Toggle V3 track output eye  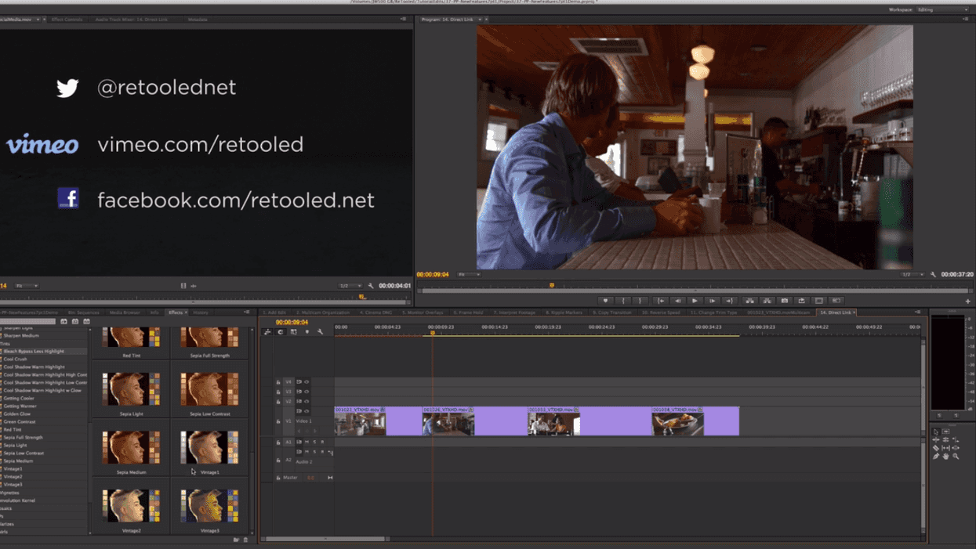tap(307, 392)
